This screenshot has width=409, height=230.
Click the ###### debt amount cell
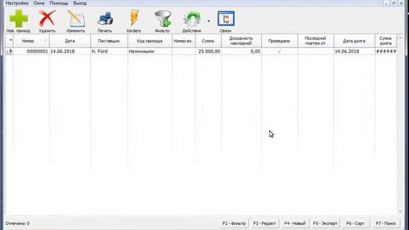pyautogui.click(x=386, y=51)
